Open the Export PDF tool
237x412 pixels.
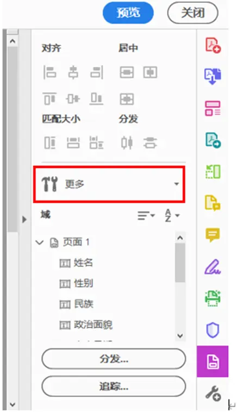click(213, 140)
